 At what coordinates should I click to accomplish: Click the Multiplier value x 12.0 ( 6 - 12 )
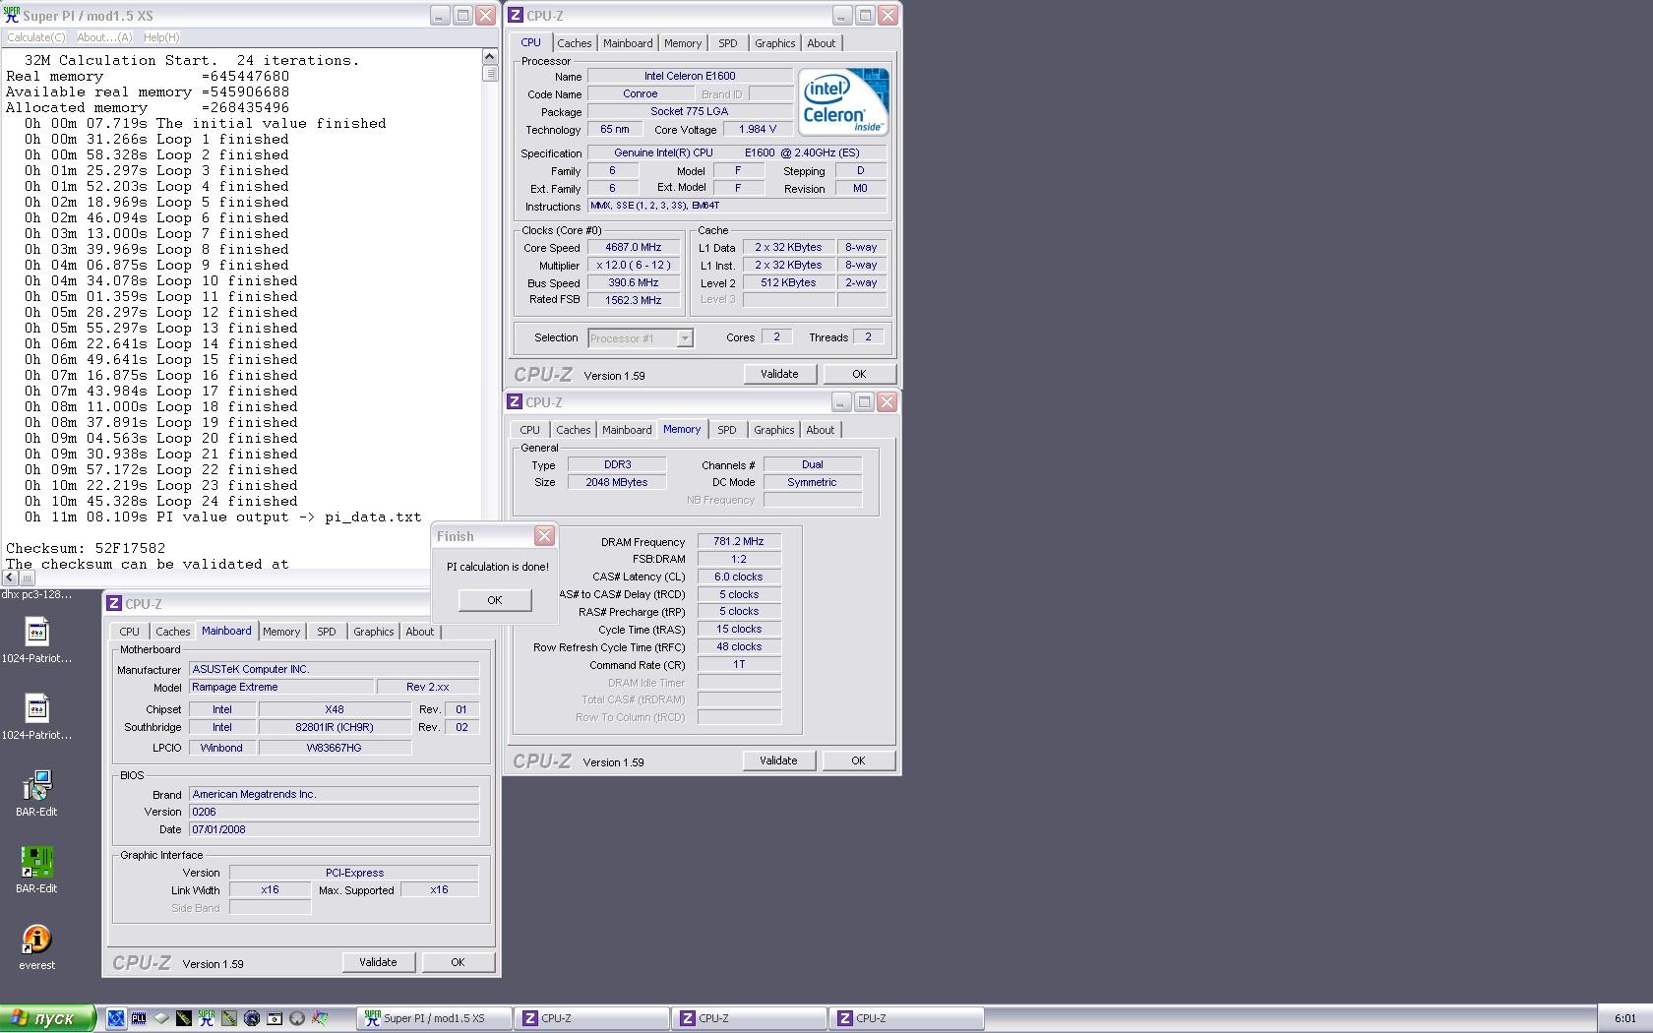634,266
